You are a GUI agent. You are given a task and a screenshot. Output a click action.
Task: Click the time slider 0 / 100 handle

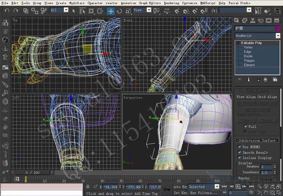pyautogui.click(x=32, y=172)
